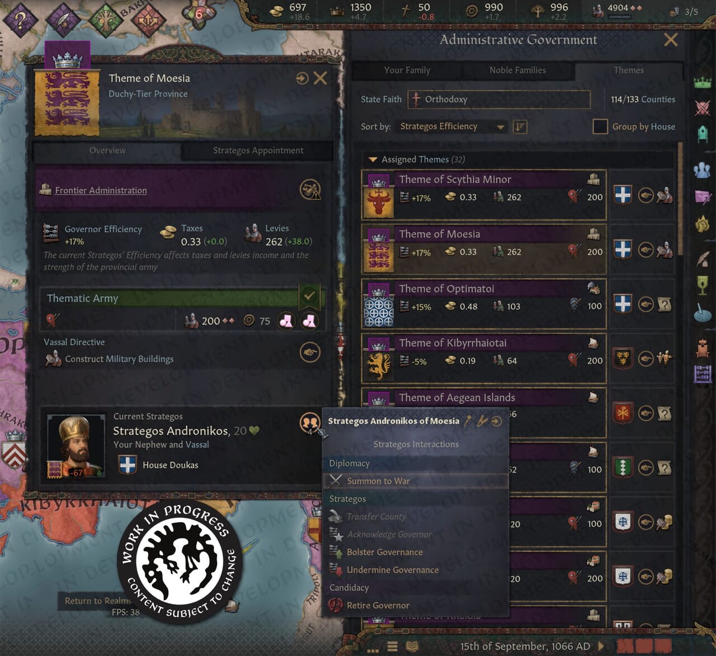
Task: Pin the Strategos Andronikos context menu
Action: (468, 421)
